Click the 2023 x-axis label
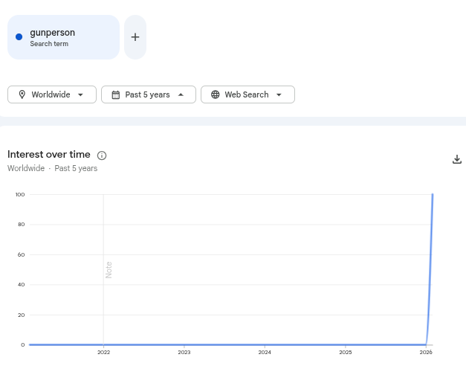 click(x=184, y=353)
